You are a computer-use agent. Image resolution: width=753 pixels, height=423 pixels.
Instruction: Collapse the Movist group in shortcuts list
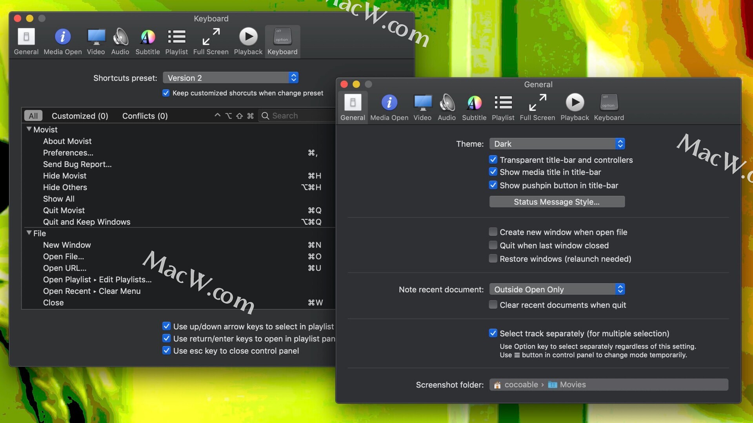(x=29, y=129)
